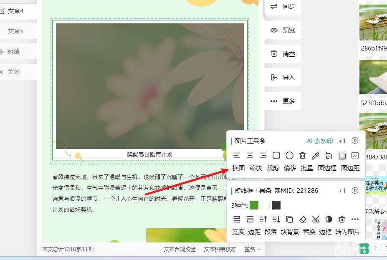387x260 pixels.
Task: Toggle the image shadow icon
Action: point(342,156)
